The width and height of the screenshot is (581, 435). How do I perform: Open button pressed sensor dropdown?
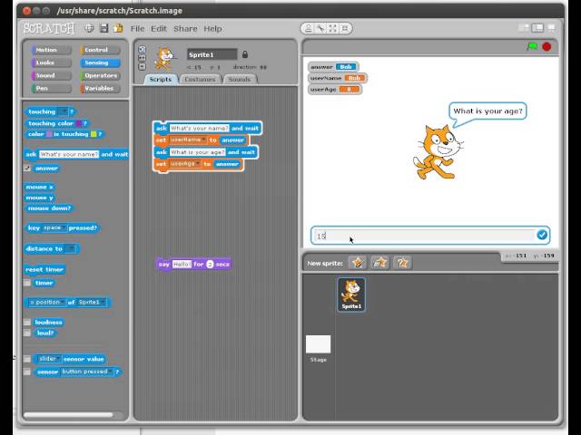pos(87,372)
